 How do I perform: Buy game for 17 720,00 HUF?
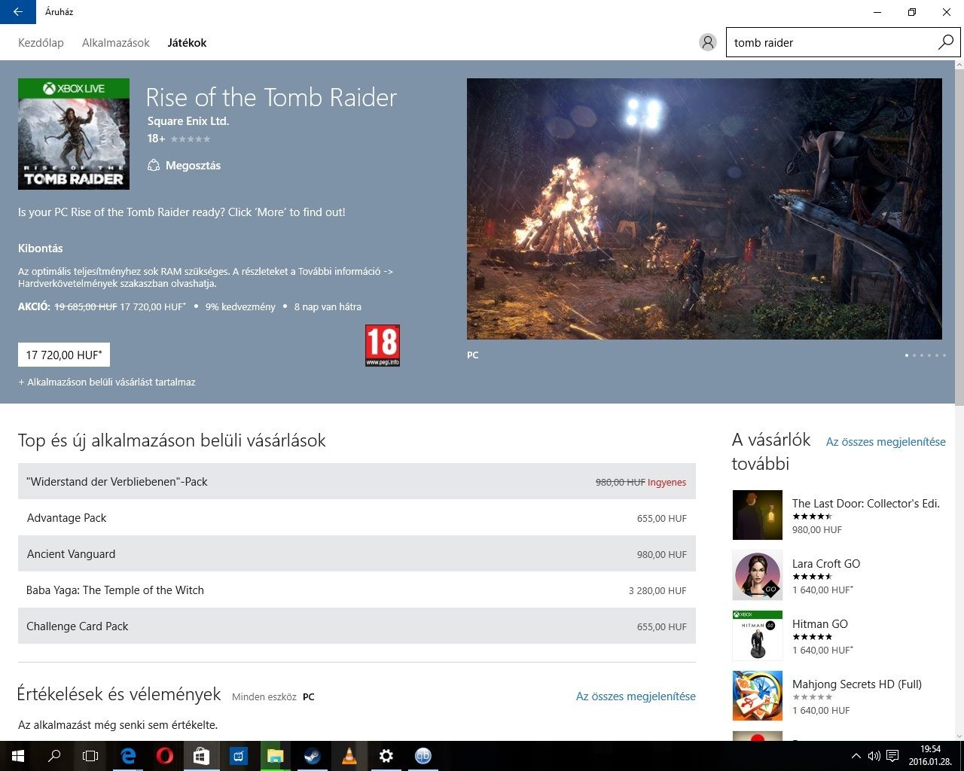click(64, 355)
